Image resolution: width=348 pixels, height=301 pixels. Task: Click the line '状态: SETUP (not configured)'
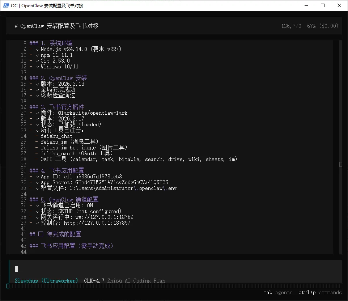click(81, 211)
